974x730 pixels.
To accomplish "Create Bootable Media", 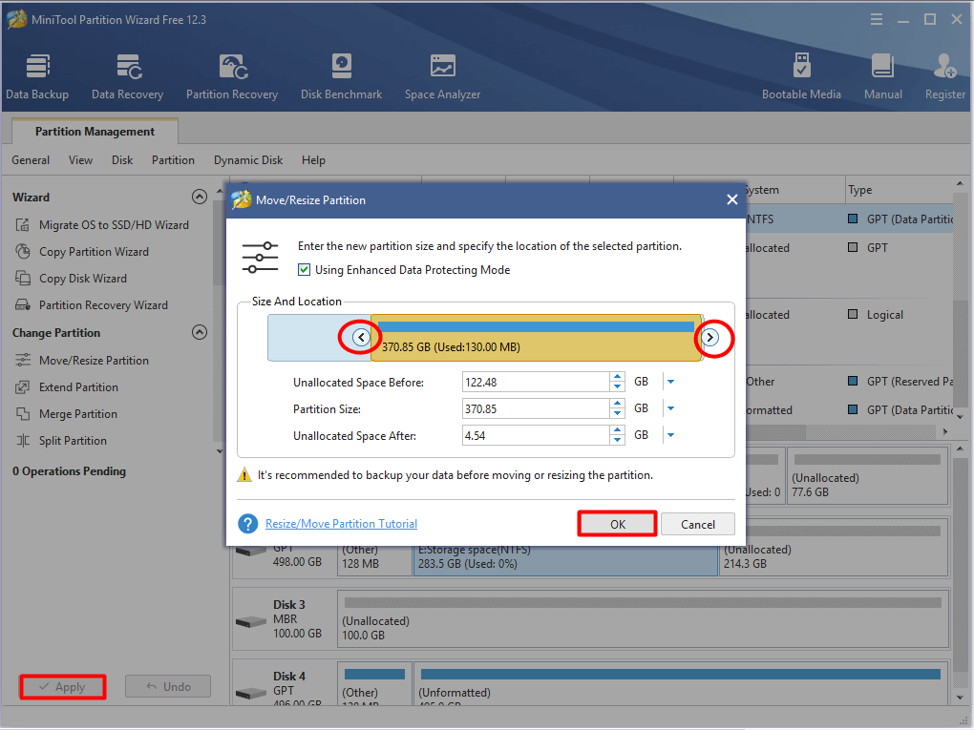I will [801, 77].
